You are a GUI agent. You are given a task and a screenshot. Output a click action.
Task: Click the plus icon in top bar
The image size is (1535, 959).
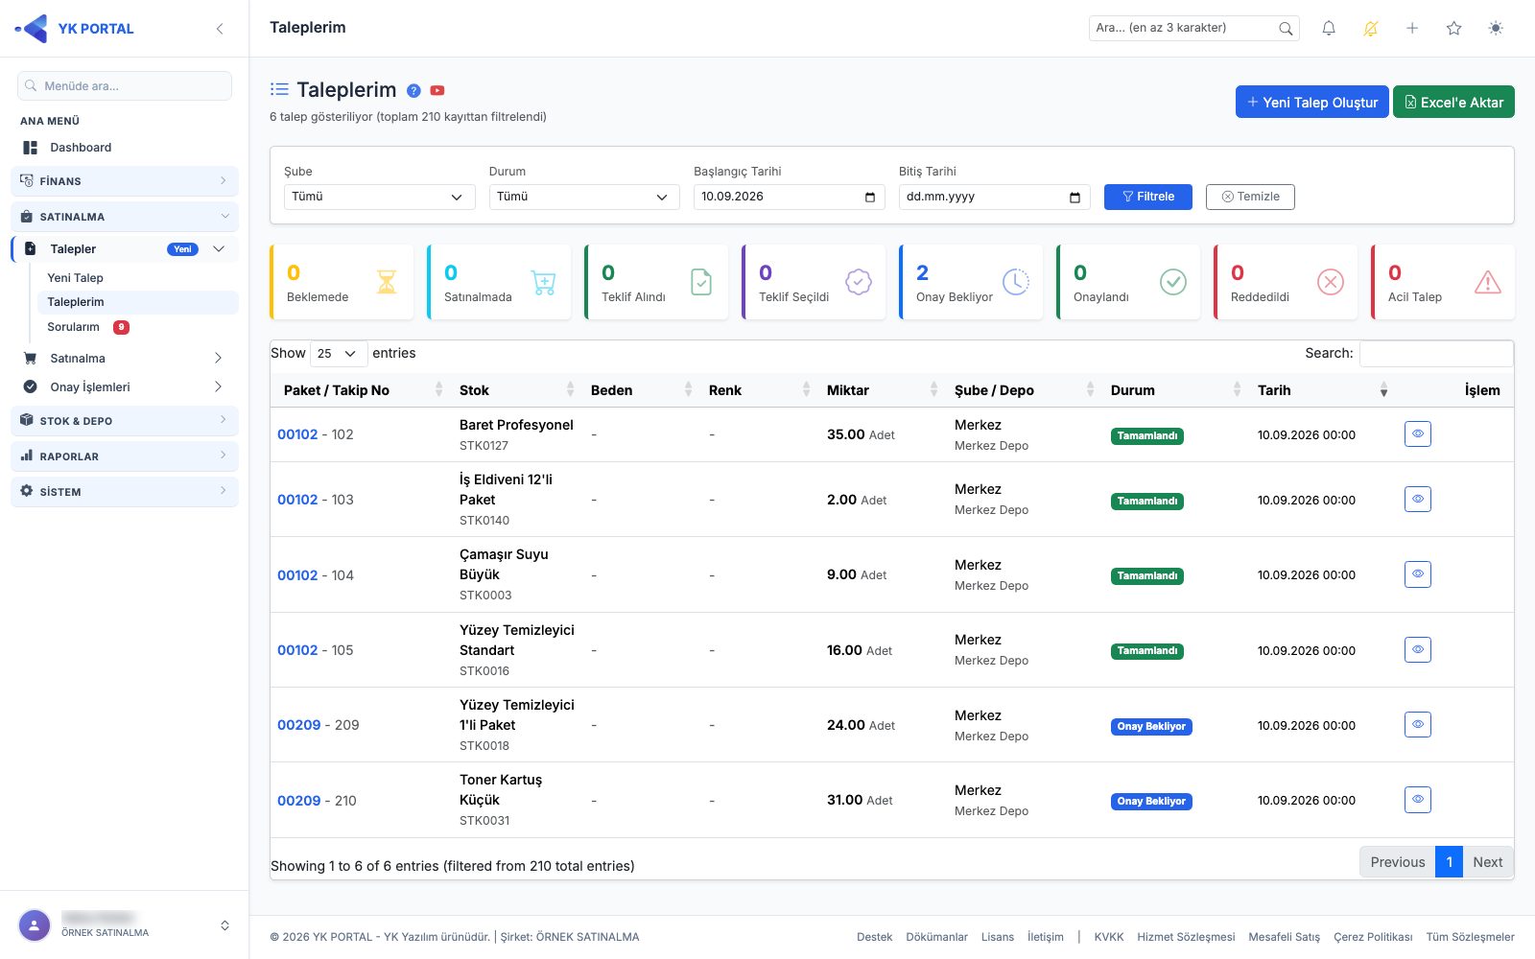(1412, 29)
